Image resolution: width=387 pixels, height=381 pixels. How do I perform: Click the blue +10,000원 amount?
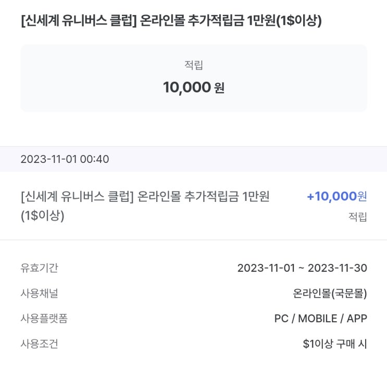336,196
